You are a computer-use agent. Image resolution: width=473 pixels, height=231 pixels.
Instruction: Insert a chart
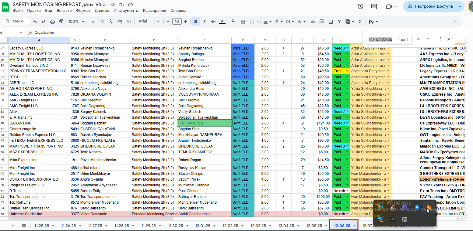(x=331, y=22)
